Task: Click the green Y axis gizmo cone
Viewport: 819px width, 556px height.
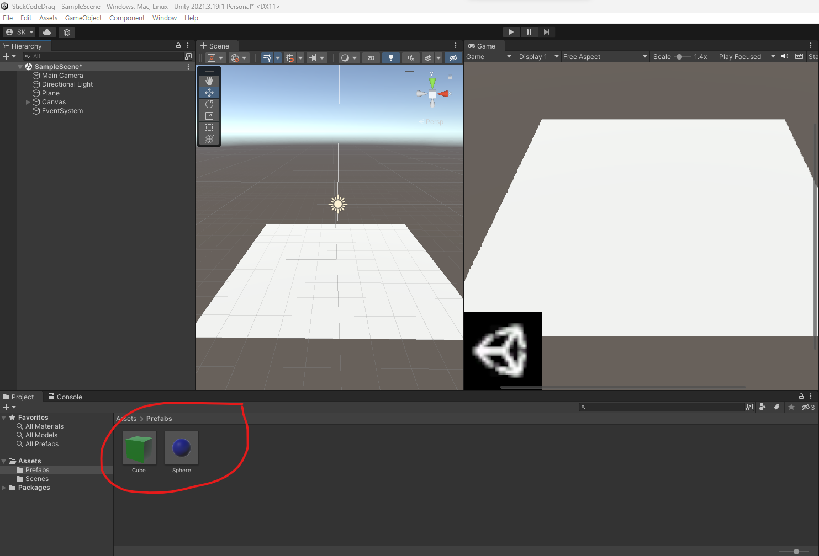Action: pos(432,83)
